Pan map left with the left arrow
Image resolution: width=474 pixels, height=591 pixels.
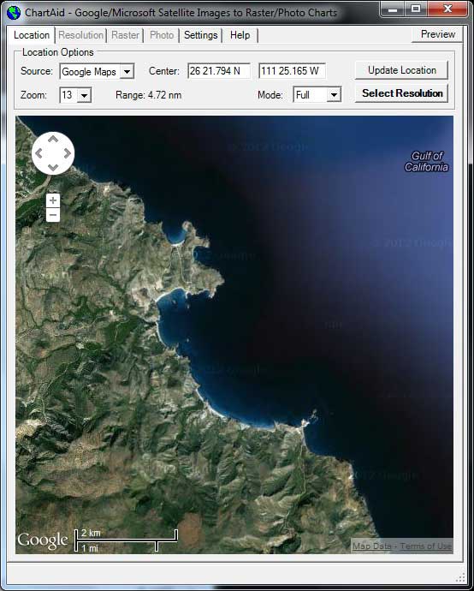coord(39,153)
